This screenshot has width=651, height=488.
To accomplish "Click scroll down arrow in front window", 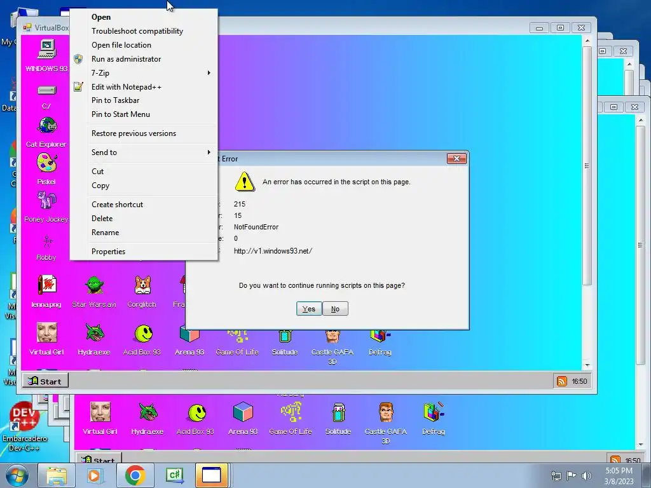I will (x=587, y=365).
